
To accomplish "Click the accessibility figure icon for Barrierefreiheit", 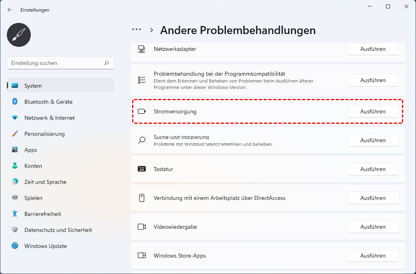I will tap(15, 214).
